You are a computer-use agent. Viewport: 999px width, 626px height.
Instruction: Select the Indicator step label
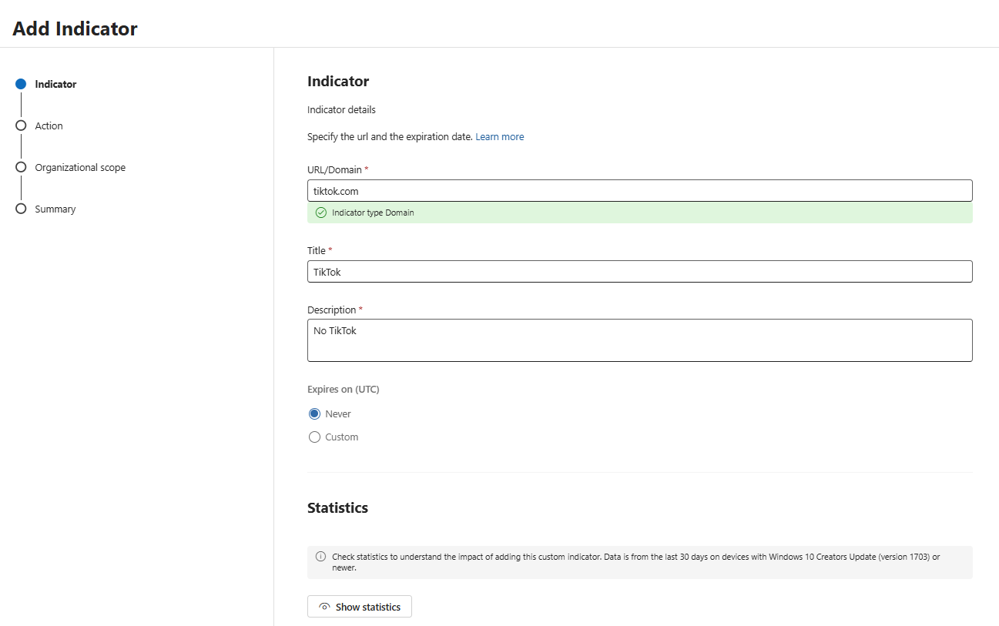(x=55, y=84)
